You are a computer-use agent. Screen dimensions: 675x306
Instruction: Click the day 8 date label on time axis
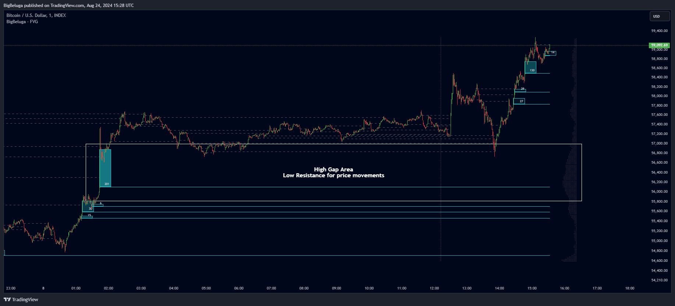tap(43, 288)
